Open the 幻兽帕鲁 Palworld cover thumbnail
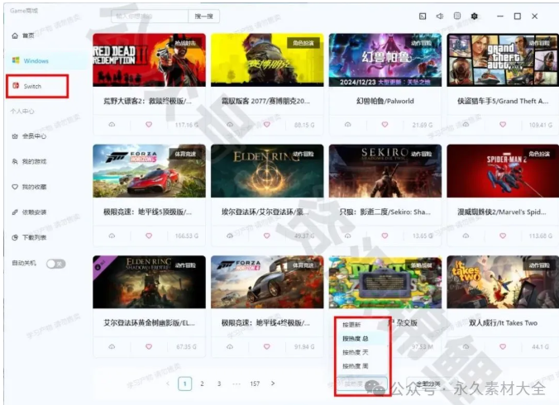 [x=385, y=60]
